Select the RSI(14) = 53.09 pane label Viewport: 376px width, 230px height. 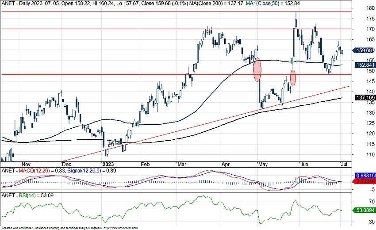pos(36,195)
